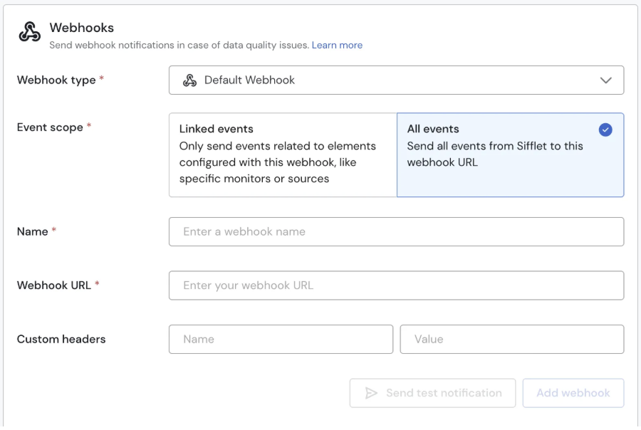Select the Linked events scope option
Image resolution: width=641 pixels, height=430 pixels.
click(x=283, y=154)
